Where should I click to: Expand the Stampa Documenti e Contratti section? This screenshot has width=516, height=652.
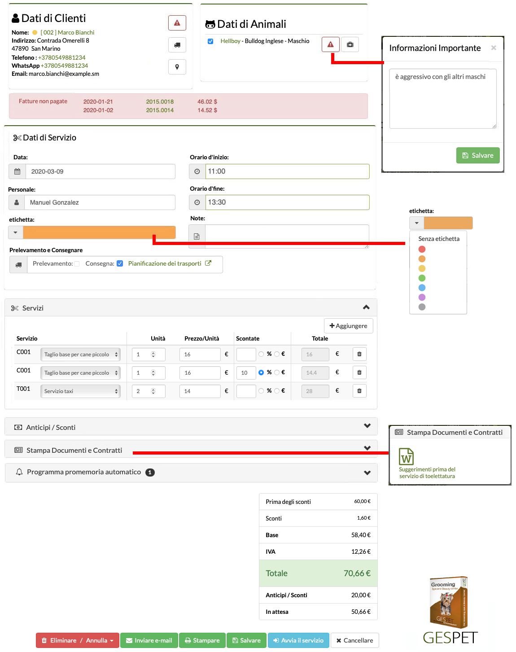click(x=367, y=448)
